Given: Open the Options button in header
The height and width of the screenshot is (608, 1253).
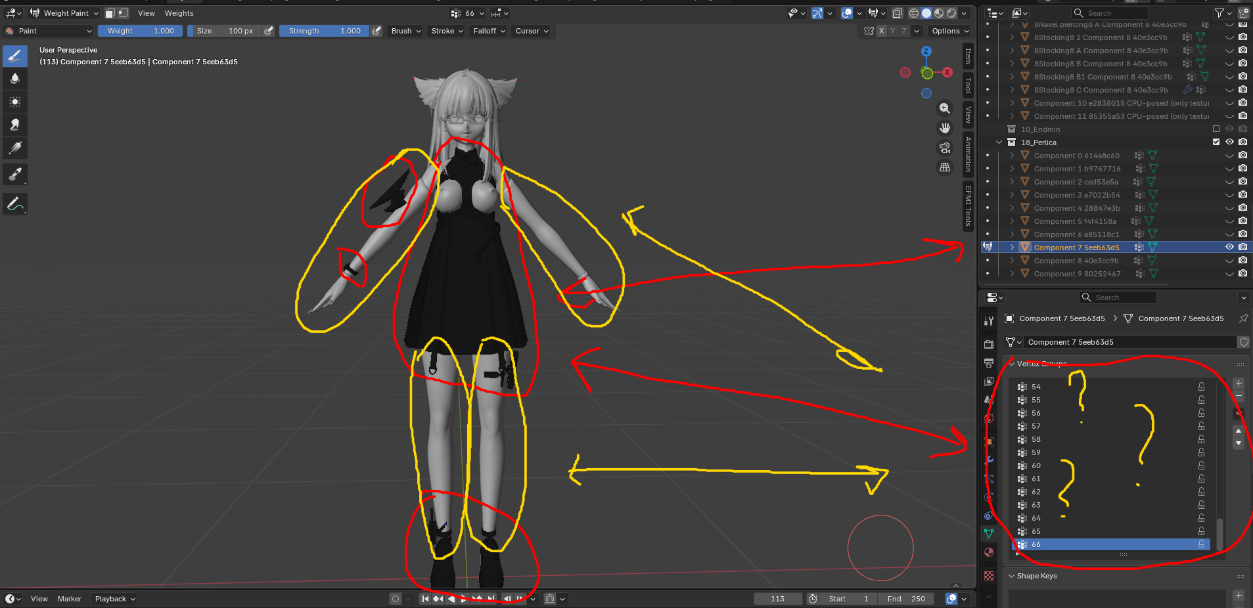Looking at the screenshot, I should (950, 31).
